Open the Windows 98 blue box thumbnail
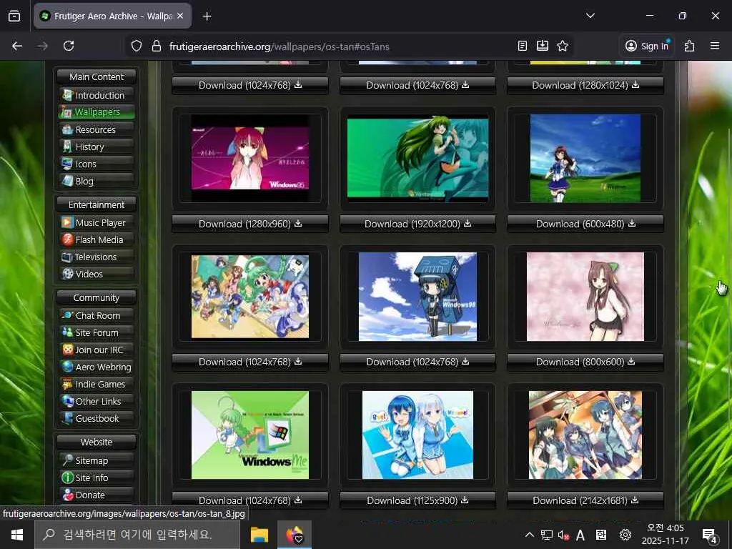This screenshot has width=732, height=549. pos(417,297)
